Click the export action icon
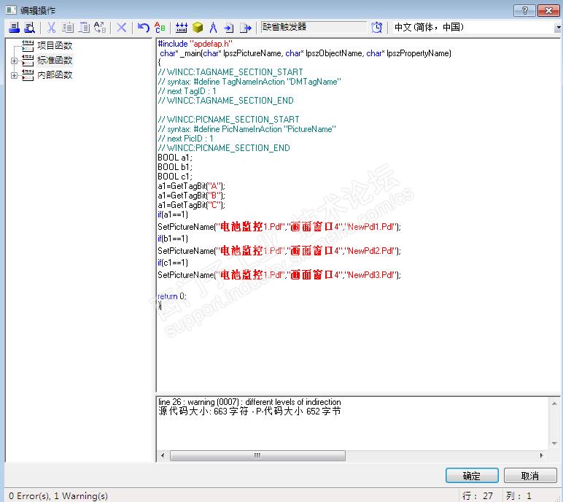This screenshot has height=502, width=563. (246, 28)
